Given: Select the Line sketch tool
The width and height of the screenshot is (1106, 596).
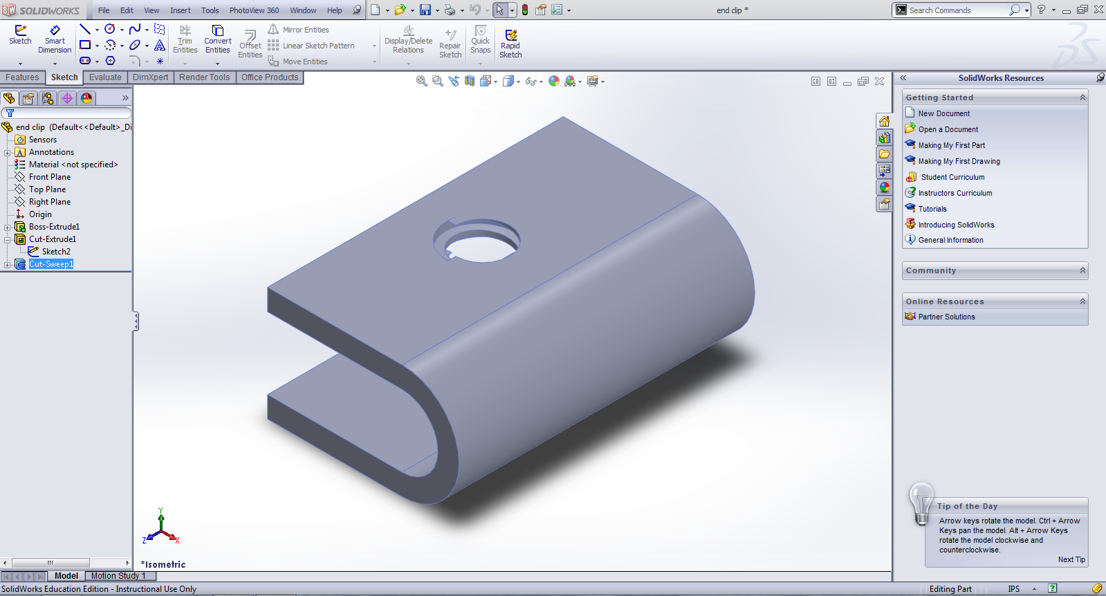Looking at the screenshot, I should 85,29.
